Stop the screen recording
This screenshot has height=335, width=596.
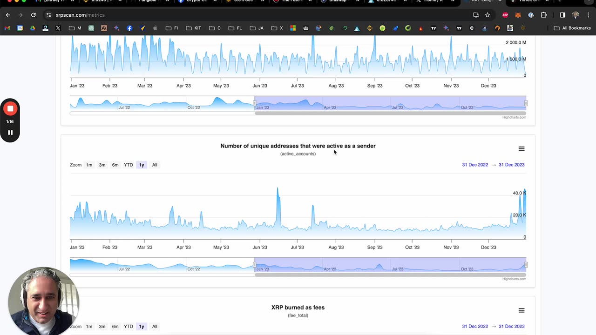point(10,108)
